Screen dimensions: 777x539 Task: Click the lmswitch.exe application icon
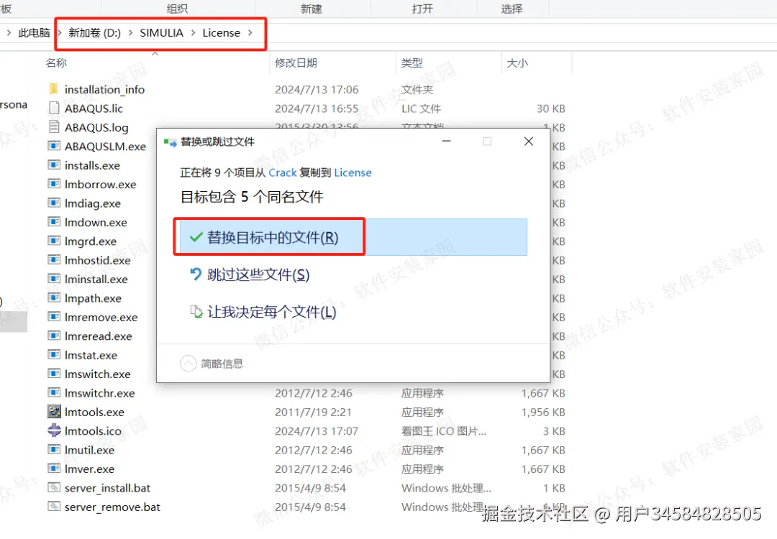[54, 374]
